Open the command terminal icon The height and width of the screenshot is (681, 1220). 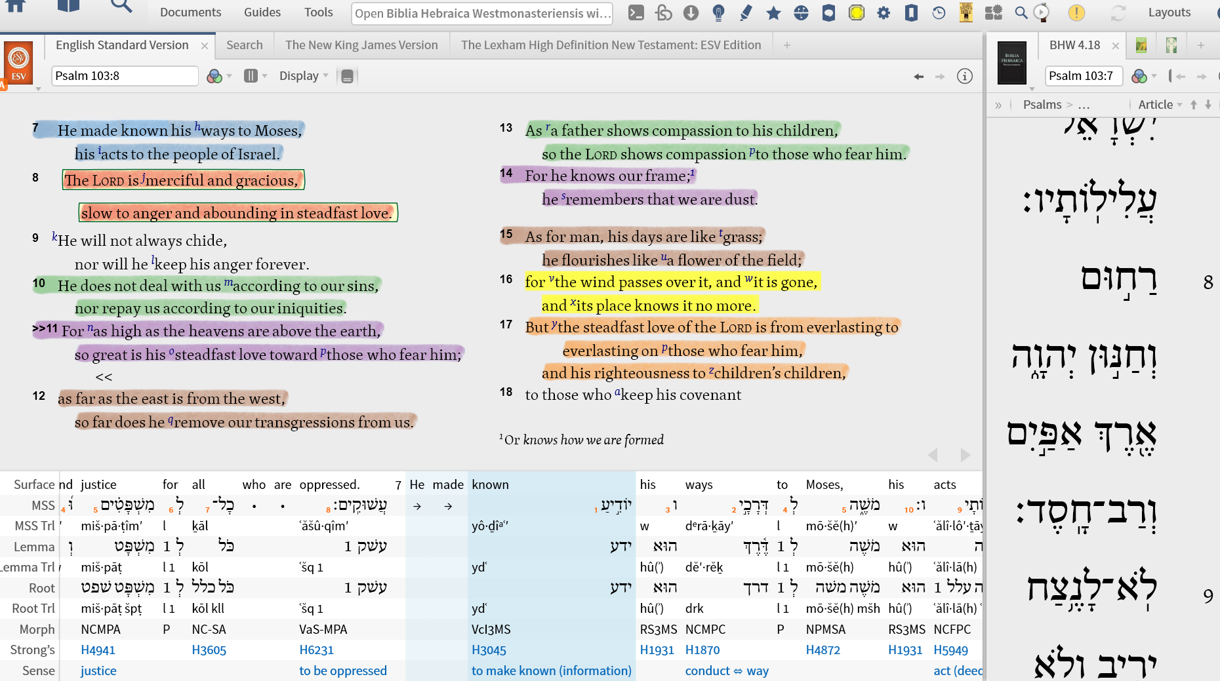click(636, 12)
